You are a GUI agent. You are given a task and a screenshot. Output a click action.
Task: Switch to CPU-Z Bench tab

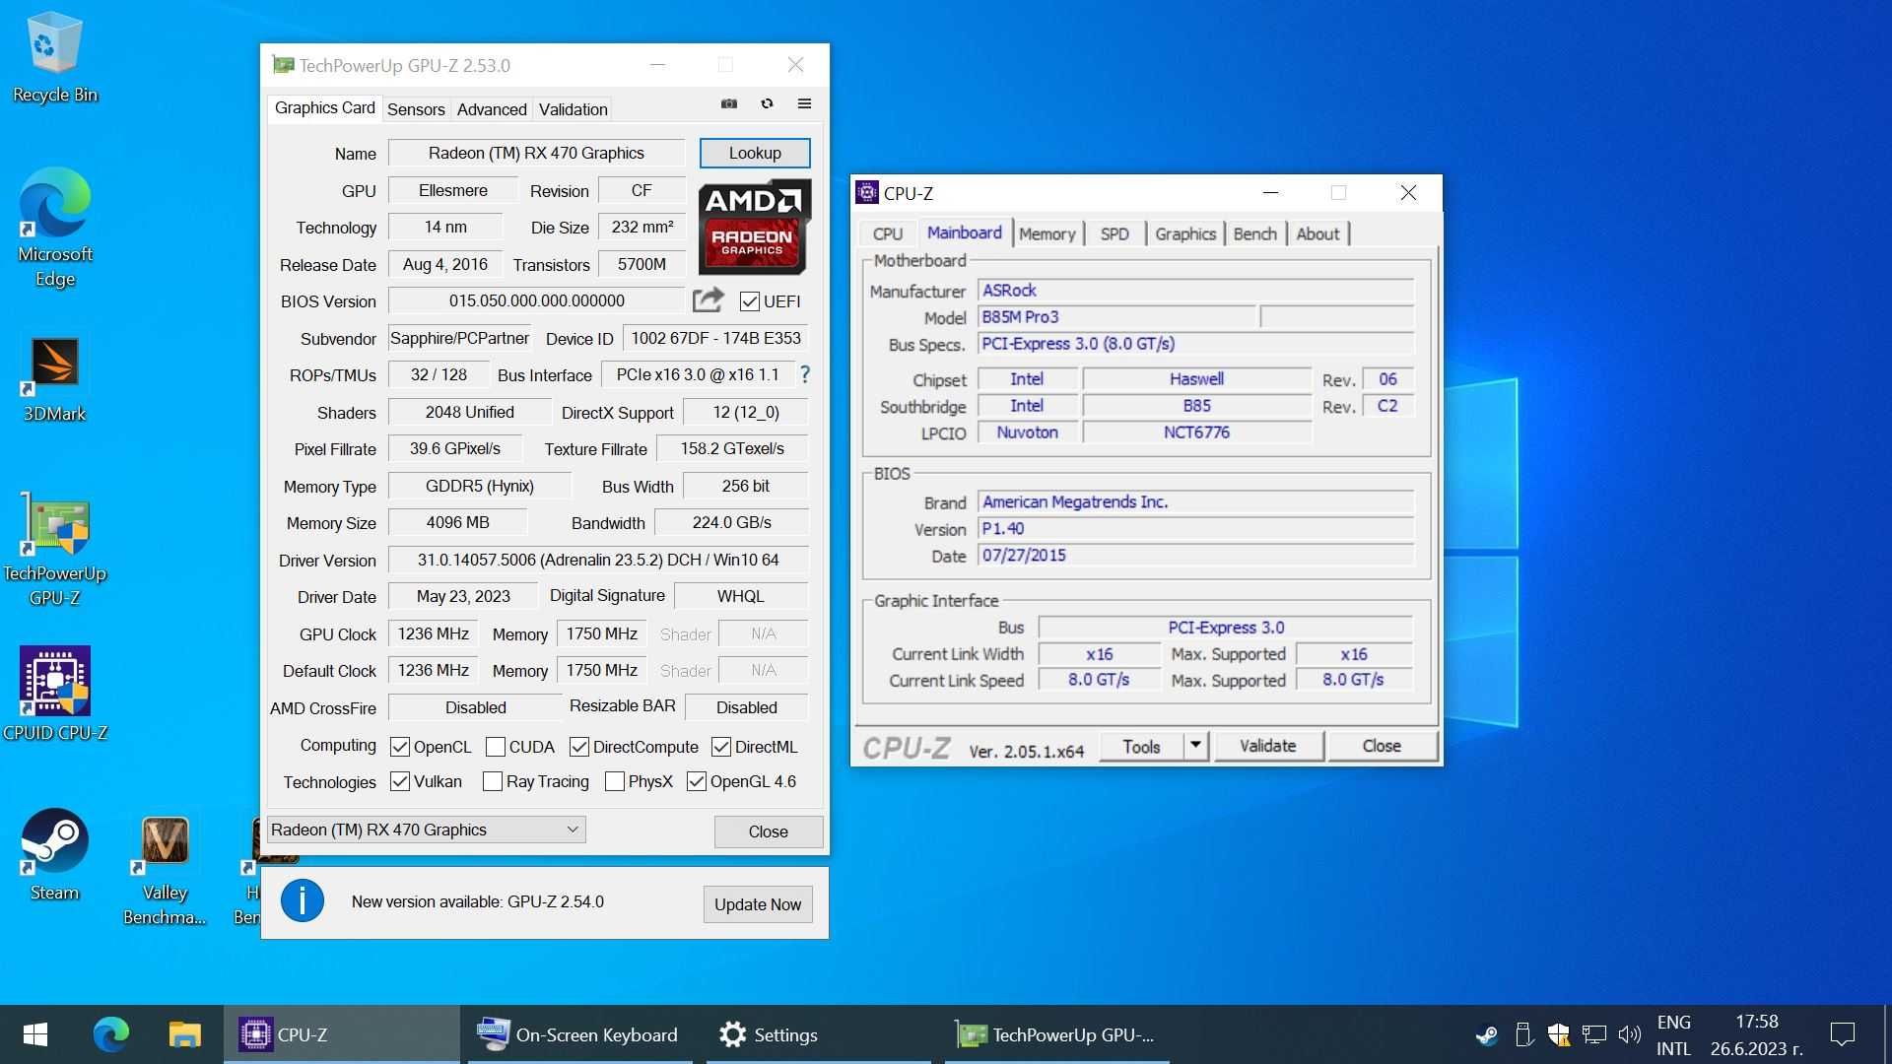(1254, 233)
